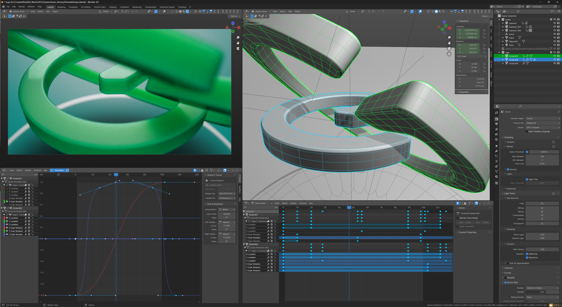The image size is (562, 307).
Task: Switch perspective/orthographic grid icon in right viewport
Action: 449,54
